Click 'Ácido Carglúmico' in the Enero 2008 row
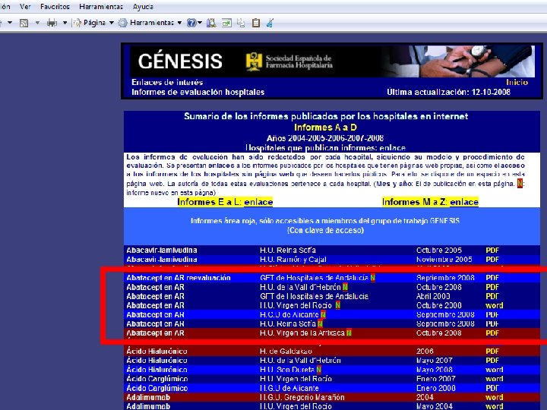Image resolution: width=547 pixels, height=410 pixels. pyautogui.click(x=157, y=388)
